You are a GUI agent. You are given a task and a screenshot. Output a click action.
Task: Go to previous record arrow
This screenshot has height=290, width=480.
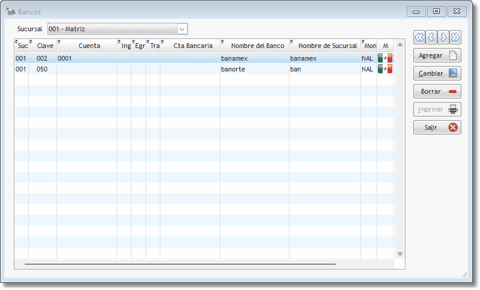(x=431, y=37)
